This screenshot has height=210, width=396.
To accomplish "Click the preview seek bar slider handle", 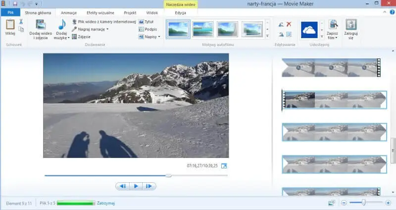I will [168, 175].
